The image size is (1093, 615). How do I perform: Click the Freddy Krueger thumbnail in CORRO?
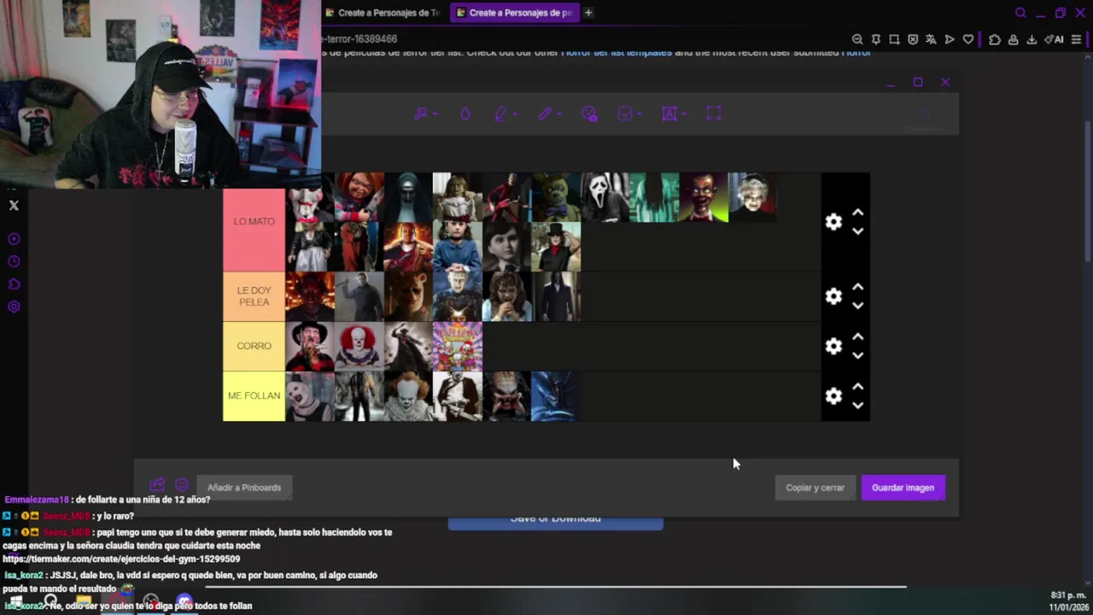pyautogui.click(x=310, y=346)
